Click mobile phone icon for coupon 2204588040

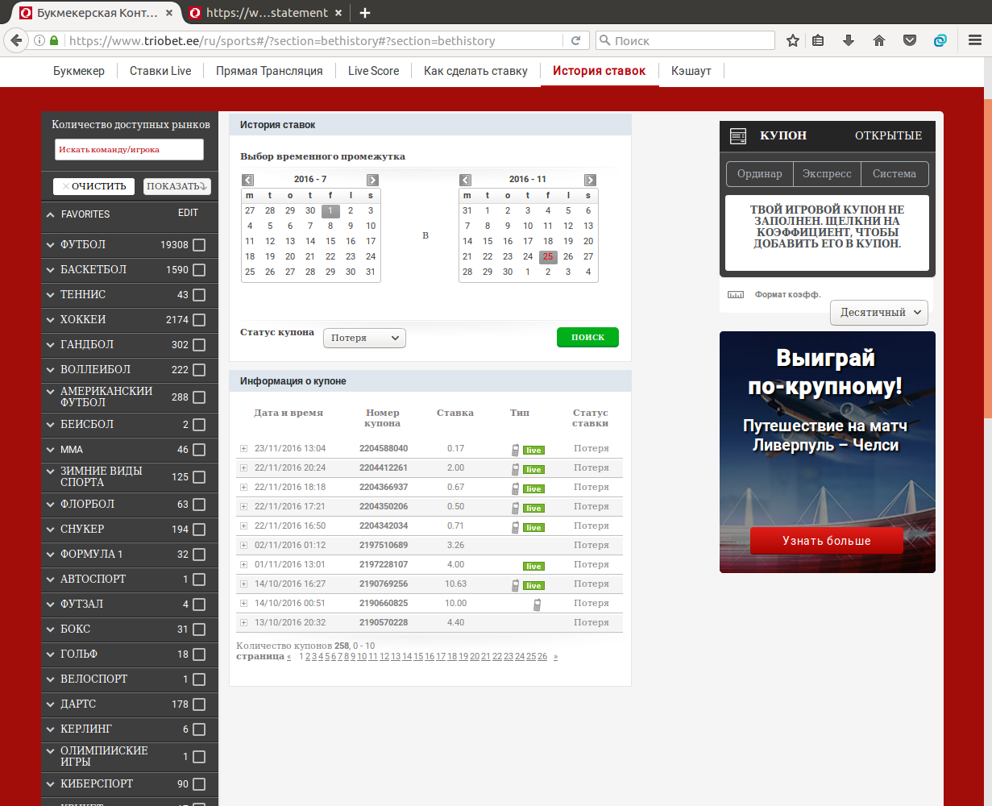(x=516, y=450)
